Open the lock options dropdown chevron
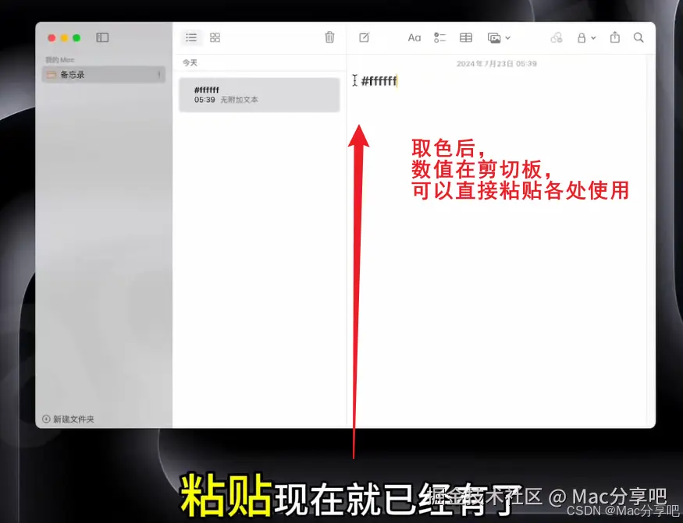Image resolution: width=683 pixels, height=523 pixels. (592, 37)
